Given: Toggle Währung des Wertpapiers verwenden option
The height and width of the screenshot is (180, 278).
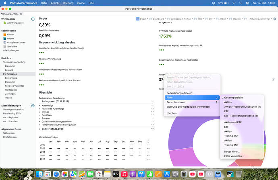Looking at the screenshot, I should (x=192, y=107).
